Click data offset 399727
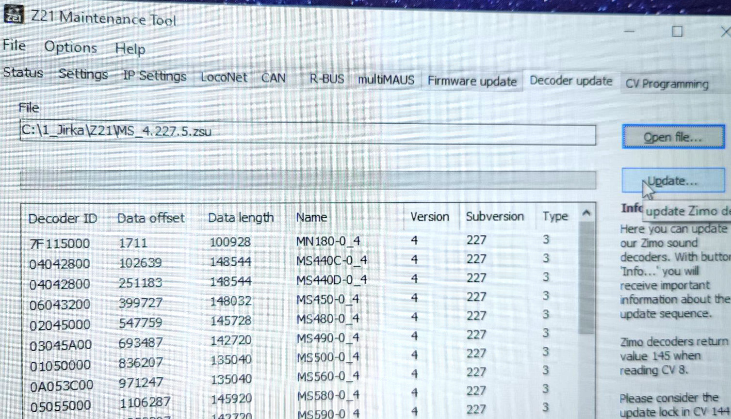 tap(140, 303)
